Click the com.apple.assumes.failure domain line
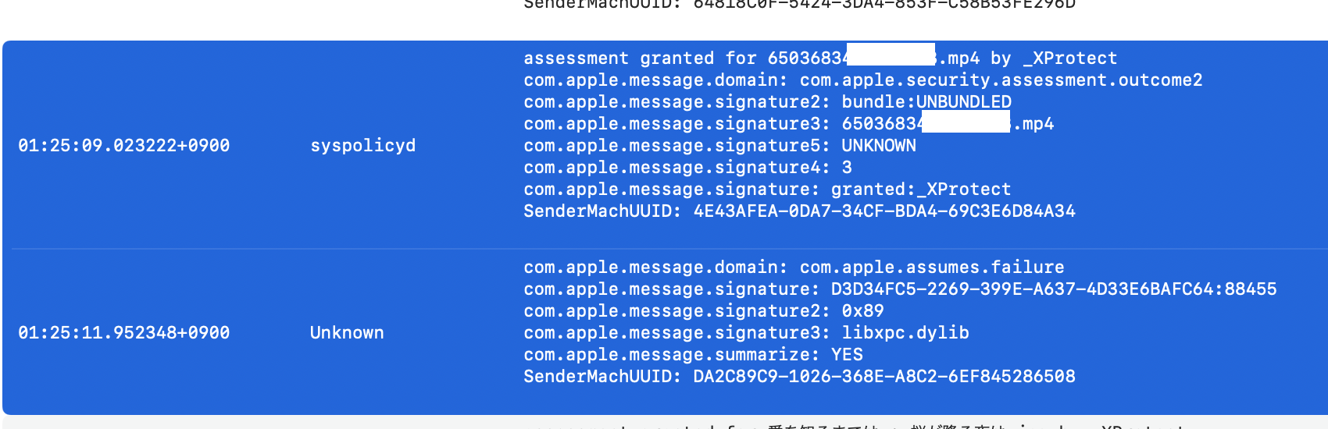The width and height of the screenshot is (1328, 429). click(x=794, y=268)
